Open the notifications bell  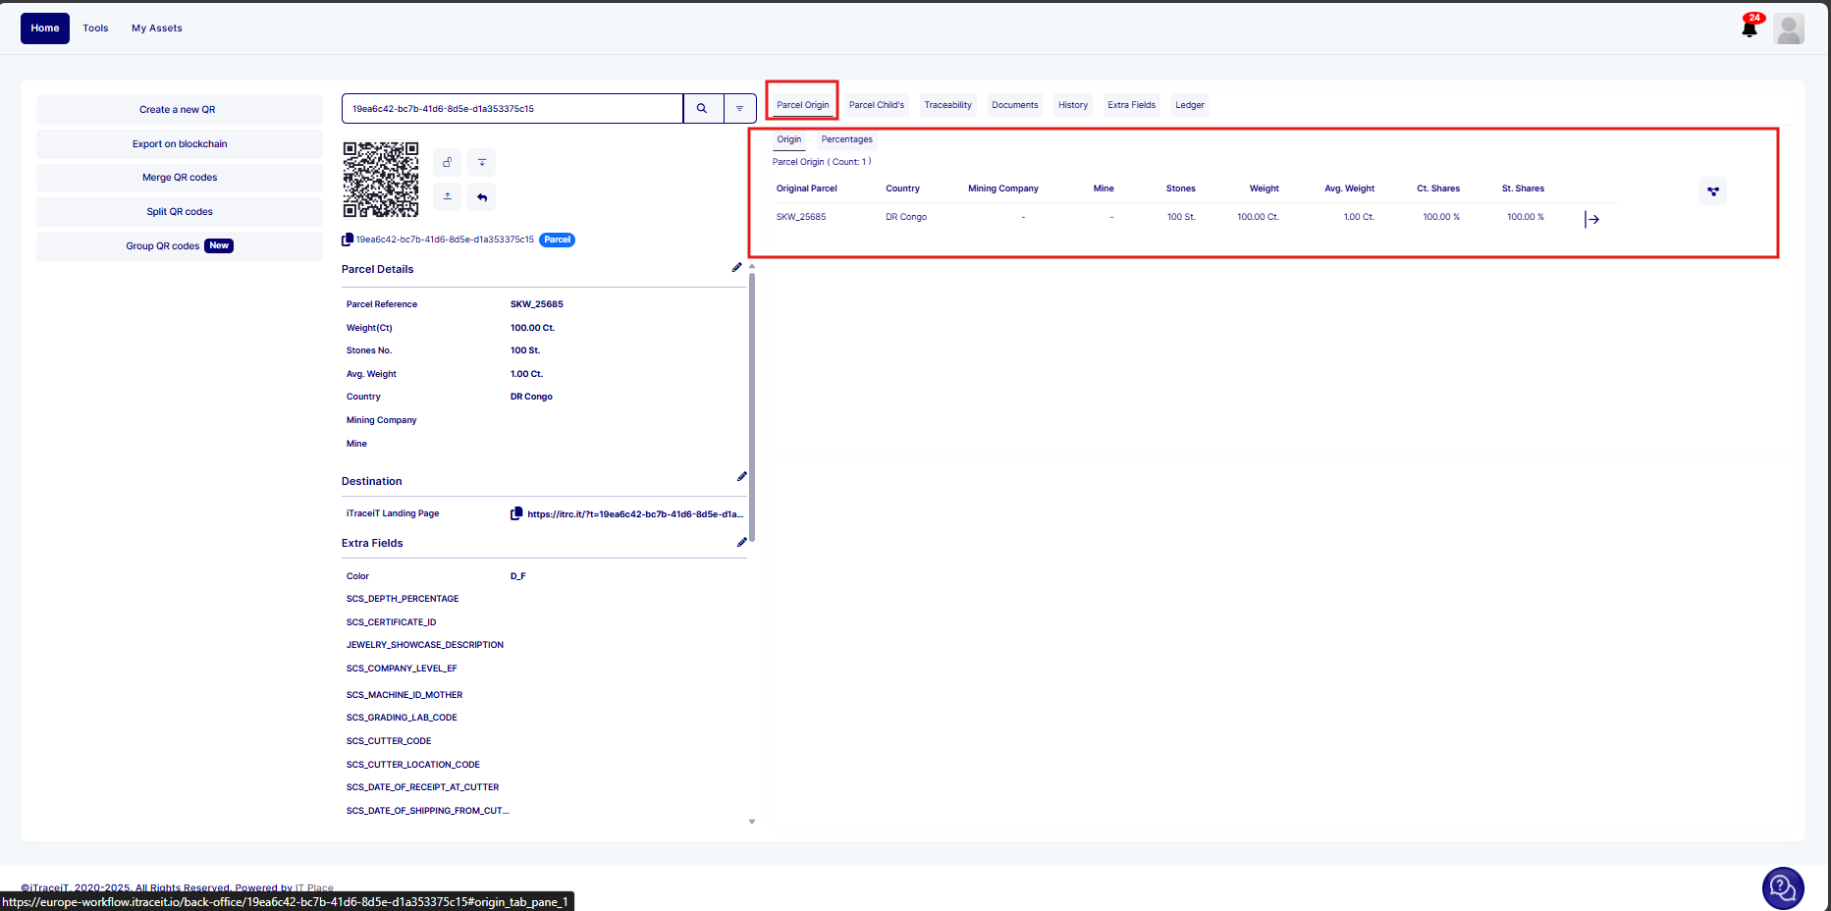coord(1750,28)
